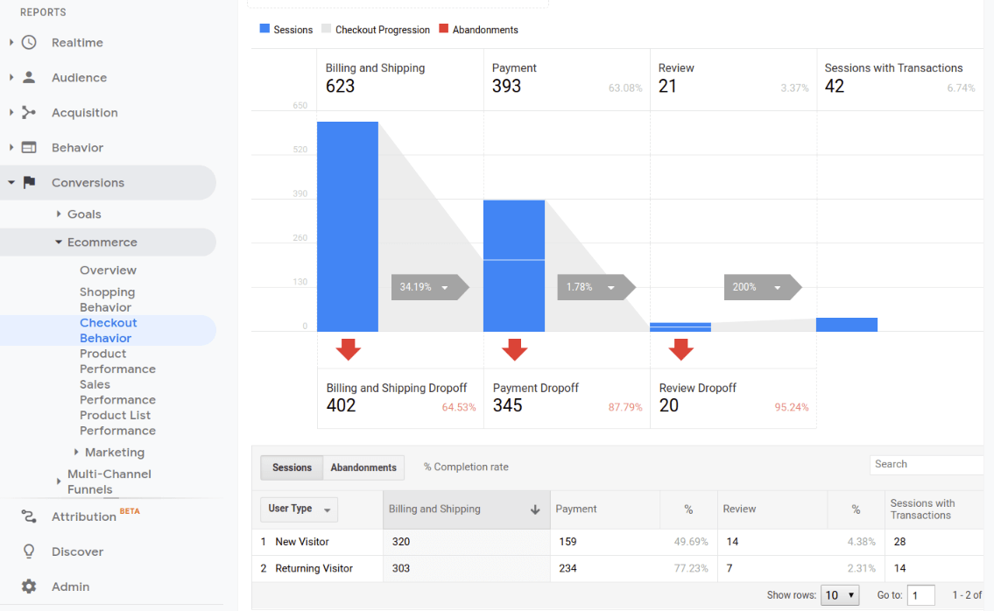Open the Product Performance report
This screenshot has height=611, width=994.
pyautogui.click(x=117, y=362)
